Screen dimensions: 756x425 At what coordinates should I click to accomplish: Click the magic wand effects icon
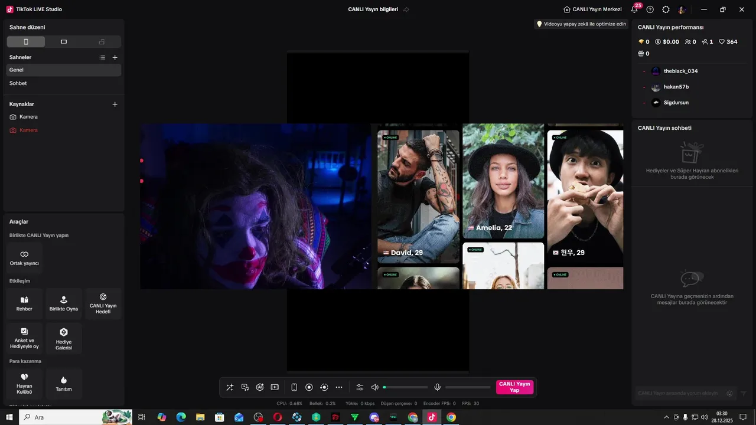tap(230, 387)
